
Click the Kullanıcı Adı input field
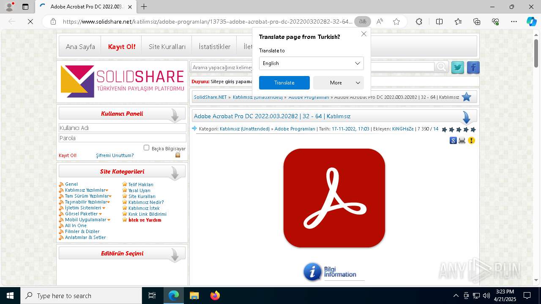click(123, 128)
